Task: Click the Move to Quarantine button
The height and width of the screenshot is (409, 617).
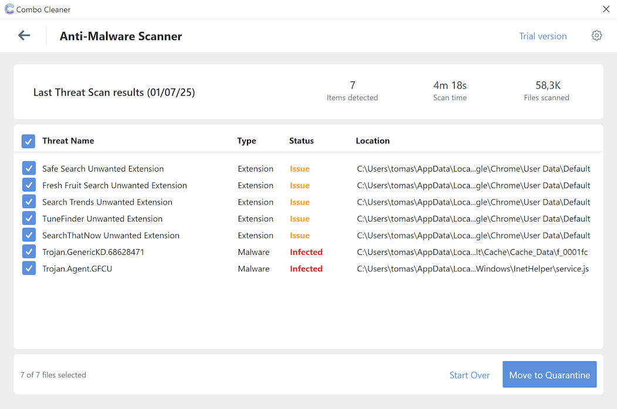Action: (550, 374)
